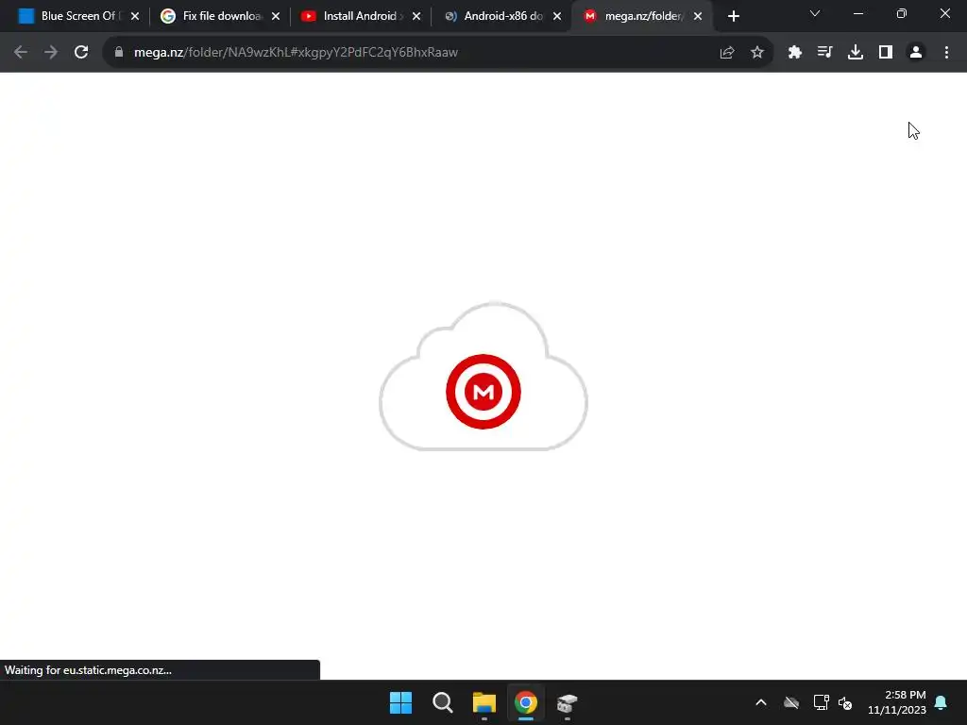Close the Install Android tab

pyautogui.click(x=416, y=16)
